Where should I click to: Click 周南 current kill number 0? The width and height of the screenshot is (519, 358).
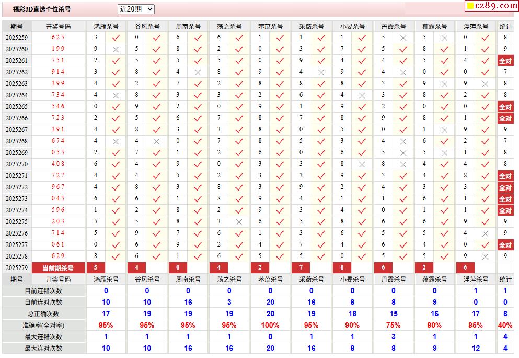tap(178, 267)
